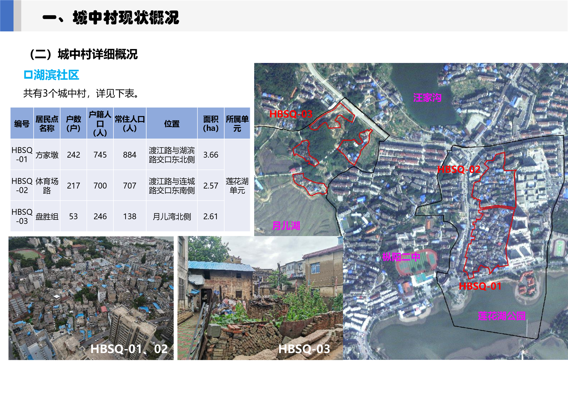
Task: Select the registered population cell 246
Action: point(100,216)
